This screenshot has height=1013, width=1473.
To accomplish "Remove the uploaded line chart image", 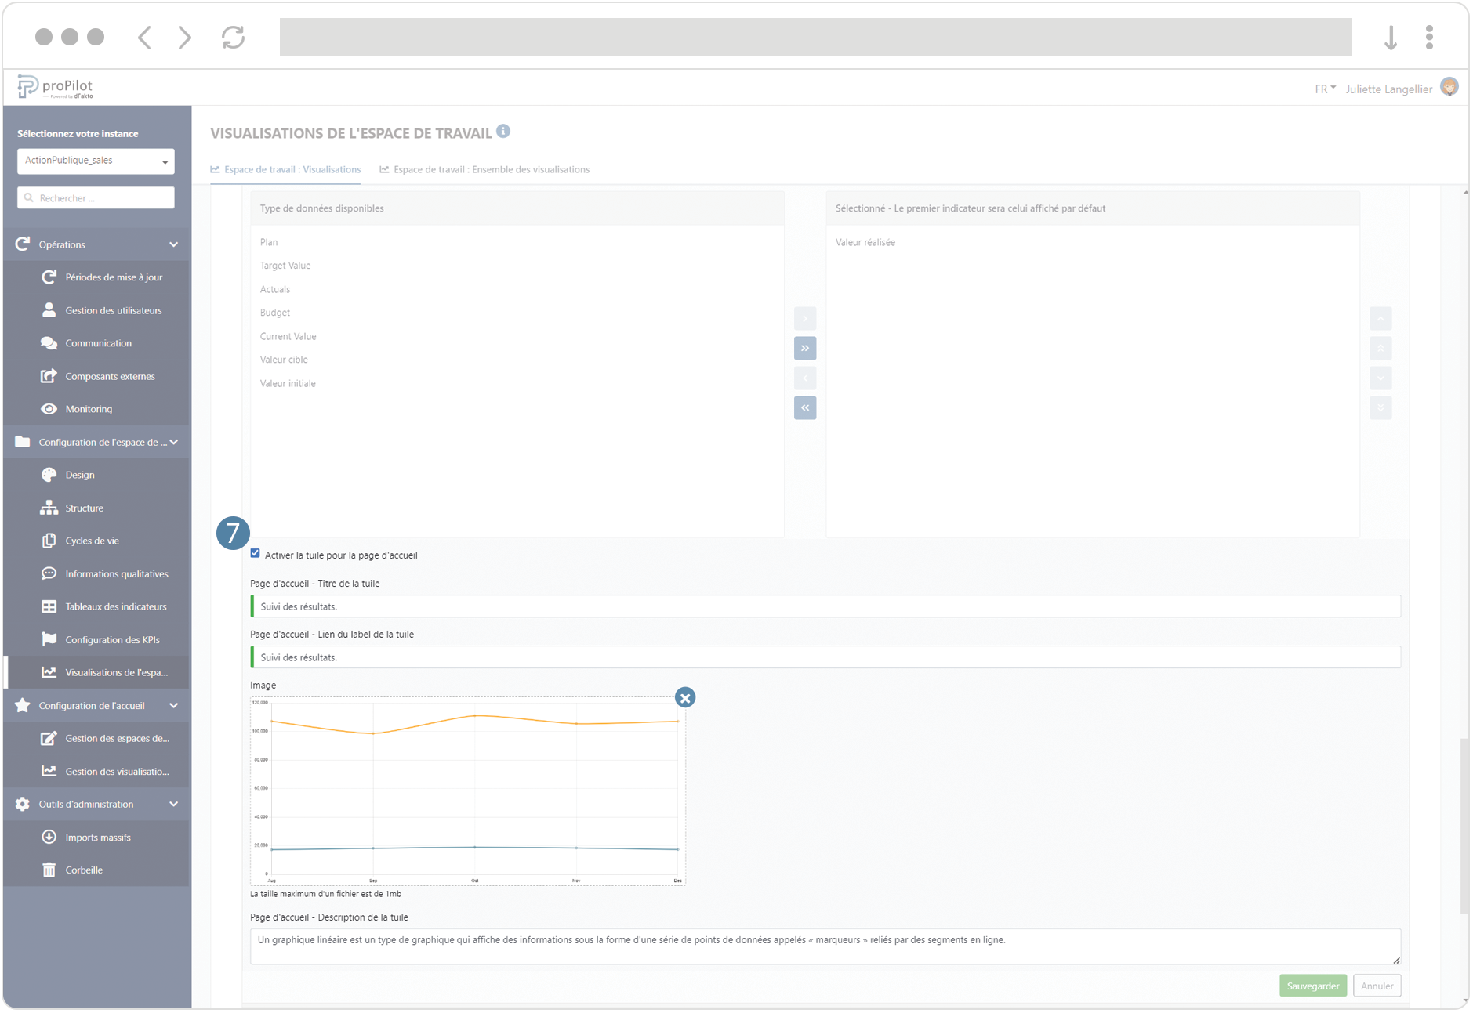I will 685,696.
